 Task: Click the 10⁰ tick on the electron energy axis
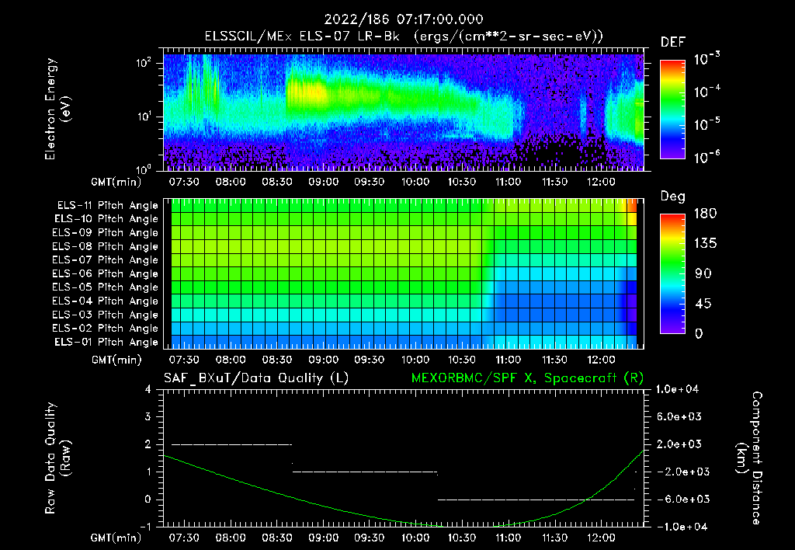(144, 169)
